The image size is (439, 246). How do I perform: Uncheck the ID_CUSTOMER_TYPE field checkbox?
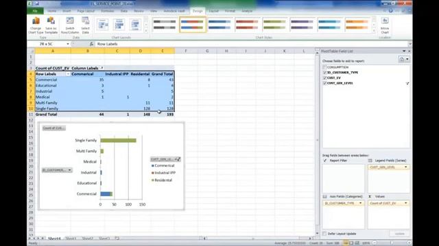324,72
